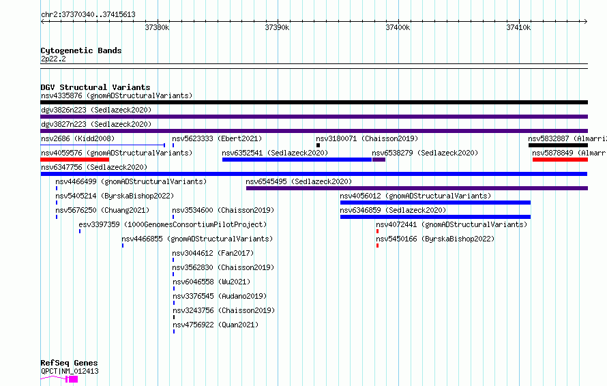The image size is (607, 386).
Task: Click the black nsv4335876 variant bar
Action: pos(314,102)
